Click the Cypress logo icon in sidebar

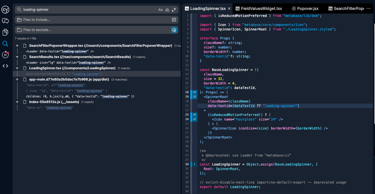pyautogui.click(x=5, y=10)
